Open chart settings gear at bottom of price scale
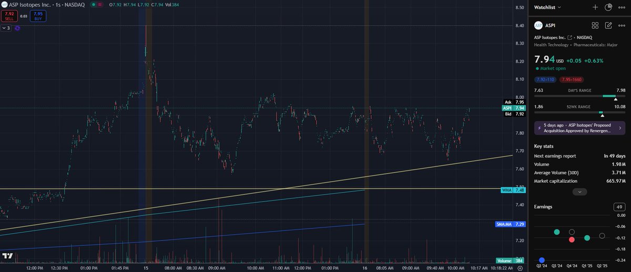 pos(520,267)
